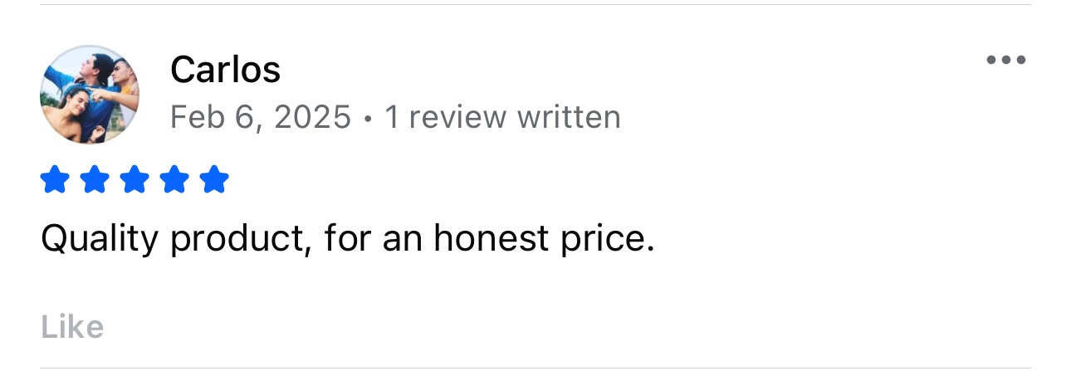The image size is (1071, 371).
Task: Click the year "2025" in the date
Action: (312, 117)
